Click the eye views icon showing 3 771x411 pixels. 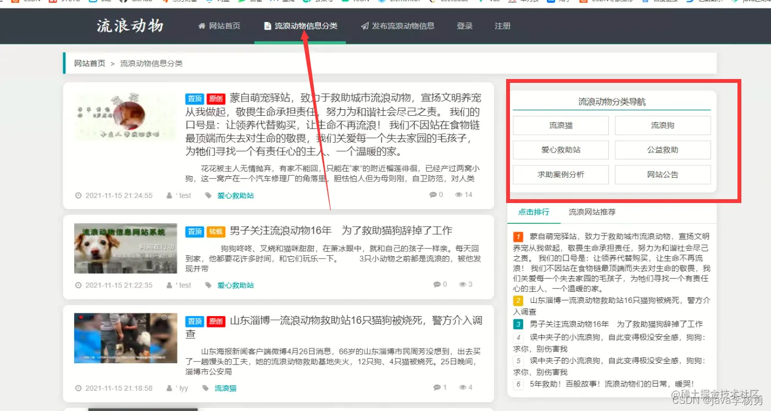point(463,284)
